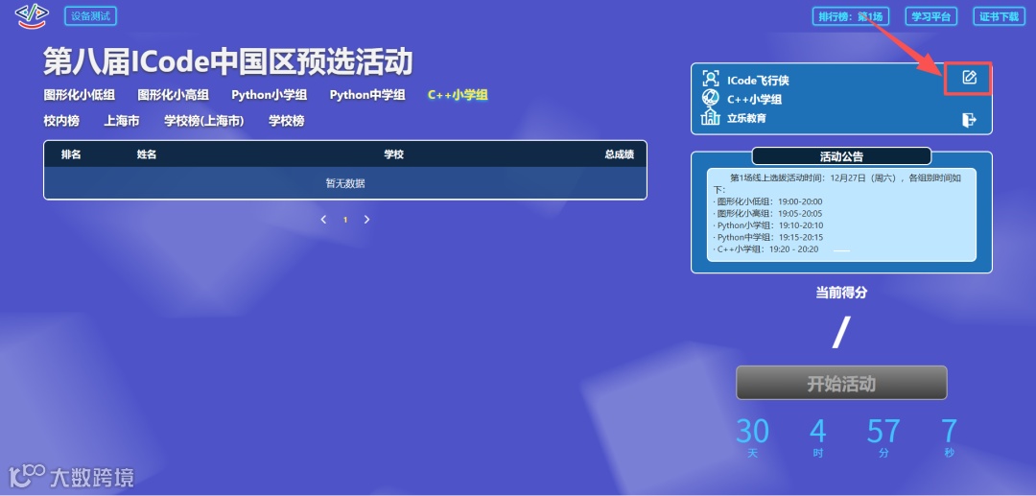
Task: Click the 暂无数据 empty table row
Action: click(345, 183)
